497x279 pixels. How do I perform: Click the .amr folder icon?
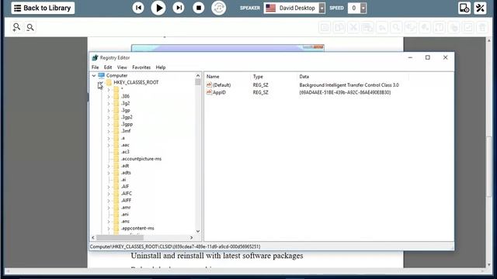click(116, 208)
